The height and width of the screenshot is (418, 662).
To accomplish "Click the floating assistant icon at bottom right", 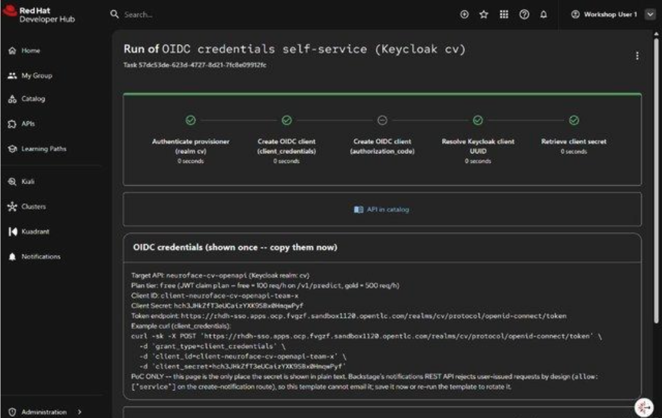I will coord(644,407).
